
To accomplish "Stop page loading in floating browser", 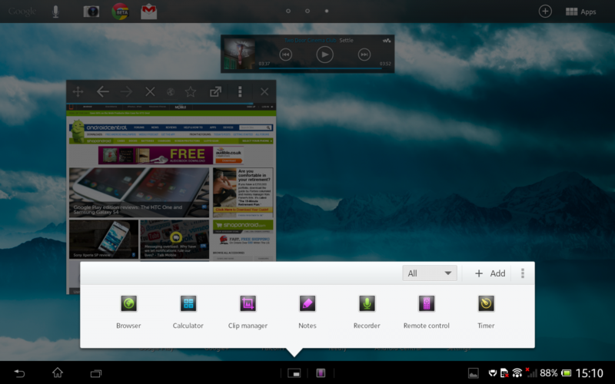I will pyautogui.click(x=150, y=91).
